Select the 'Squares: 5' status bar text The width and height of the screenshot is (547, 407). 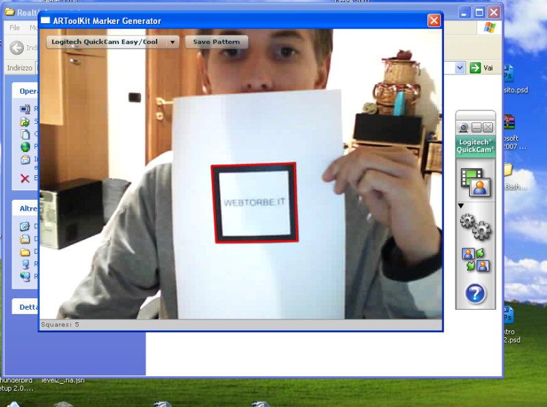60,325
